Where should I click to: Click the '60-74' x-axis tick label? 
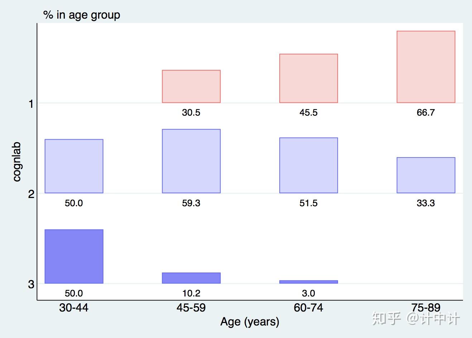[308, 308]
